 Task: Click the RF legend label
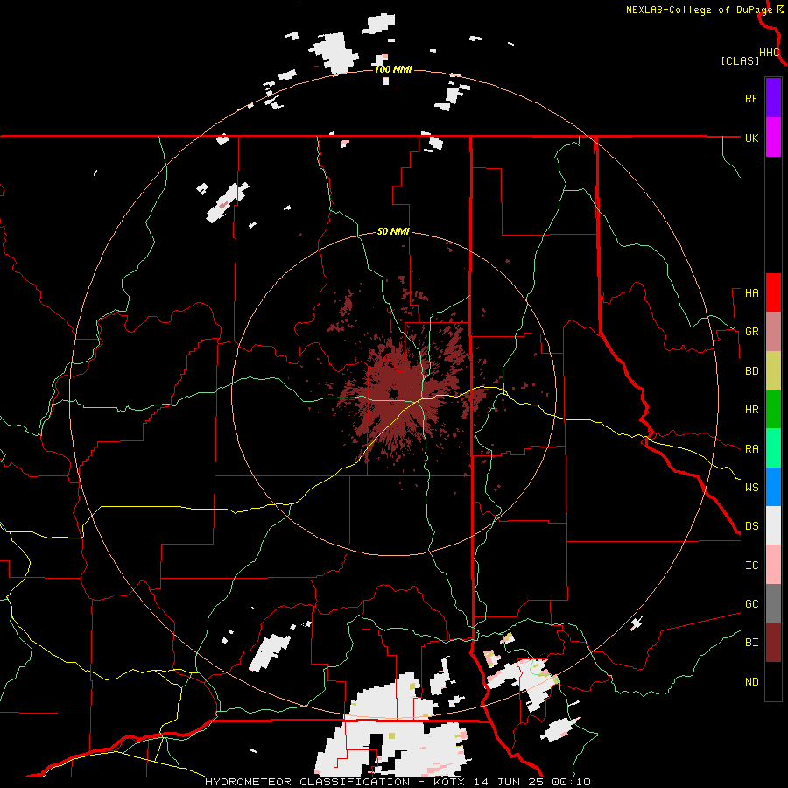tap(751, 98)
